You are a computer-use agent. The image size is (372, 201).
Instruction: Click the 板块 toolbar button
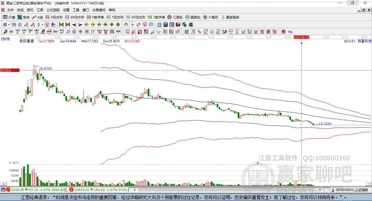(23, 17)
